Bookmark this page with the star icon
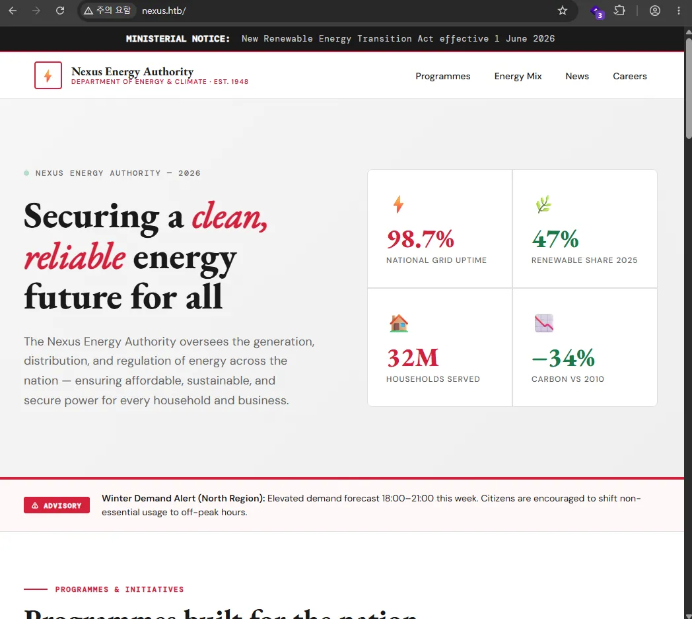Viewport: 692px width, 619px height. (563, 11)
